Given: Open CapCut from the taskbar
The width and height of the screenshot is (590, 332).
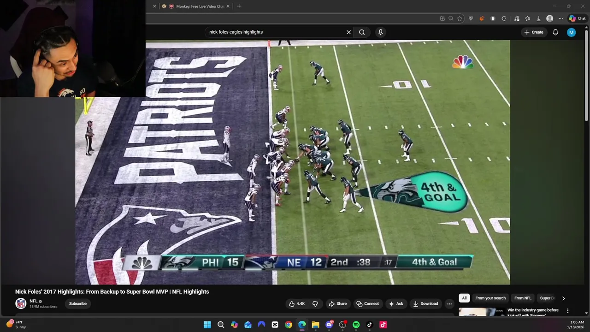Looking at the screenshot, I should [x=275, y=325].
